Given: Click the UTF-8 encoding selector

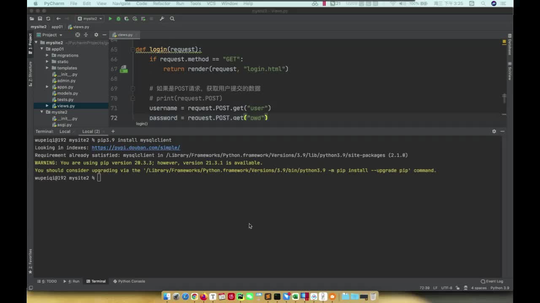Looking at the screenshot, I should click(x=447, y=288).
